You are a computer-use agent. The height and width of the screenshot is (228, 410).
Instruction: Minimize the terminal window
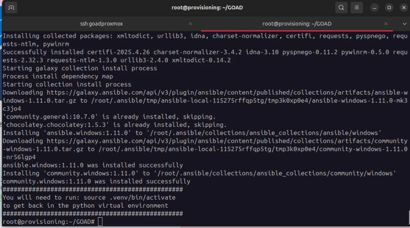click(374, 8)
